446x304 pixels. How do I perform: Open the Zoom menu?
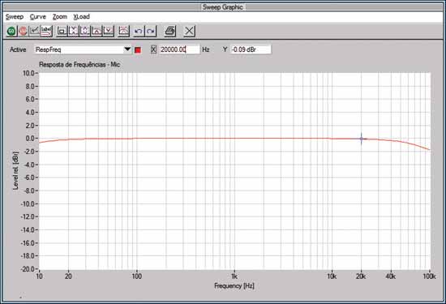coord(60,17)
